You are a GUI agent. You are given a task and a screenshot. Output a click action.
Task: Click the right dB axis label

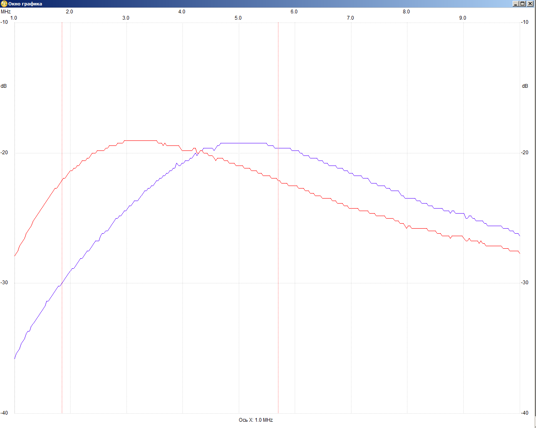[525, 86]
